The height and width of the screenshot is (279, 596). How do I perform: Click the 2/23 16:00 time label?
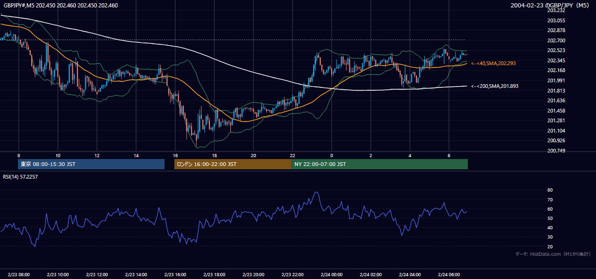pos(175,275)
